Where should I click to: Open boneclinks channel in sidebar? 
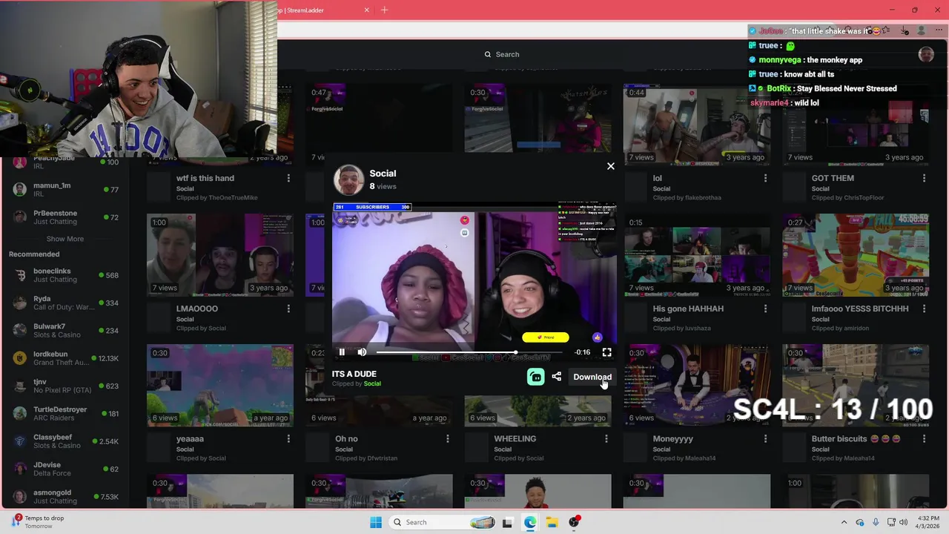65,275
